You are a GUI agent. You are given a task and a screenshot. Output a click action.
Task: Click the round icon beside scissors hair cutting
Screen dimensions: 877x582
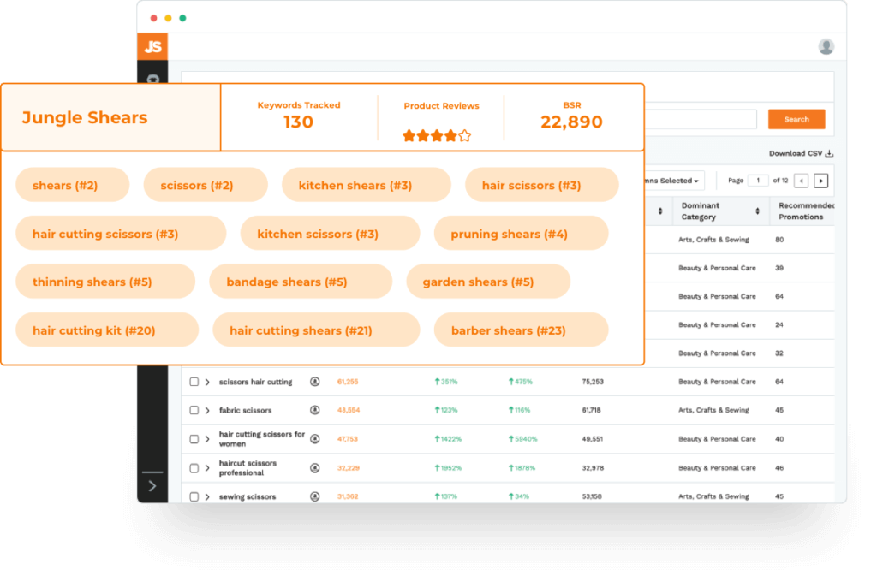click(x=315, y=382)
